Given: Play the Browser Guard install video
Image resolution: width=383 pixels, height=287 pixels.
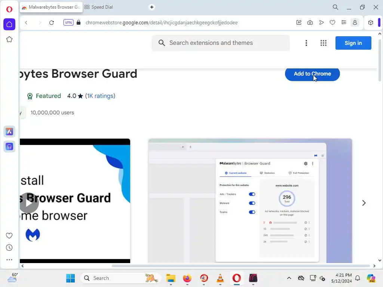Looking at the screenshot, I should (29, 203).
